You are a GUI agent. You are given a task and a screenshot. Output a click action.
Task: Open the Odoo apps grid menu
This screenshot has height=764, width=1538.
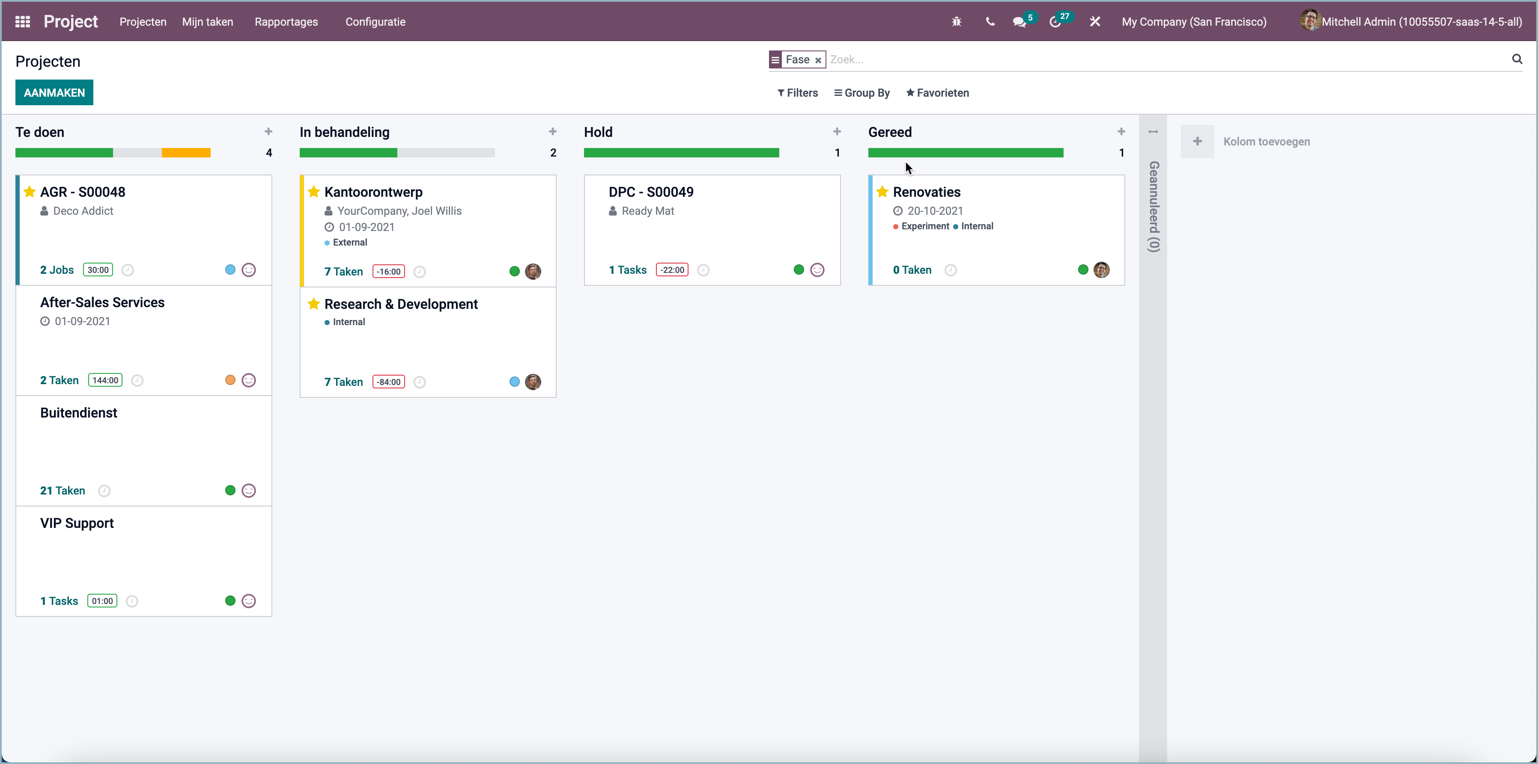tap(22, 21)
